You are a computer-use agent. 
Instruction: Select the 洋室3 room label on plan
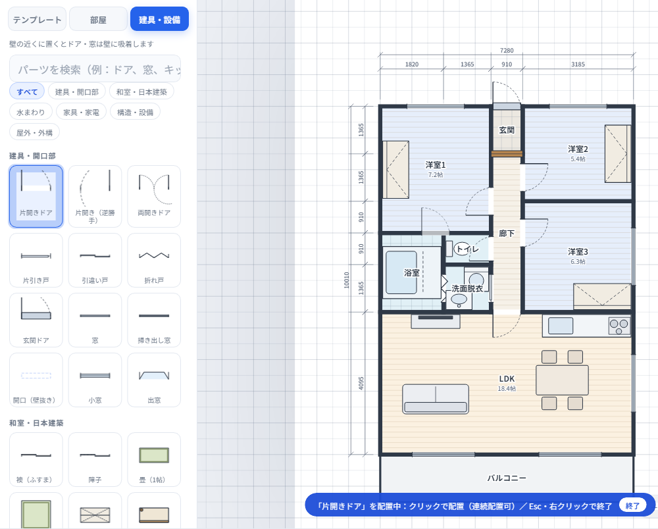point(578,252)
